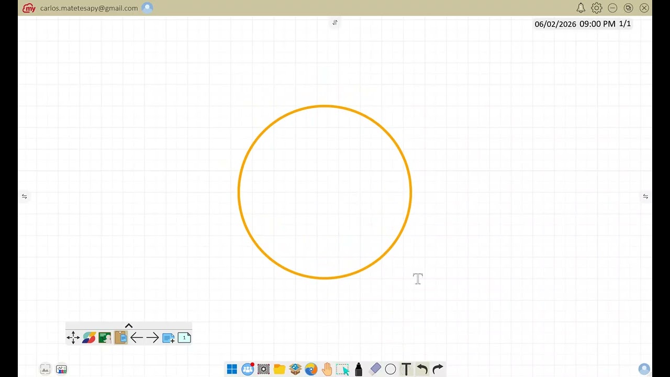The image size is (670, 377).
Task: Select the circle shape tool
Action: [390, 369]
